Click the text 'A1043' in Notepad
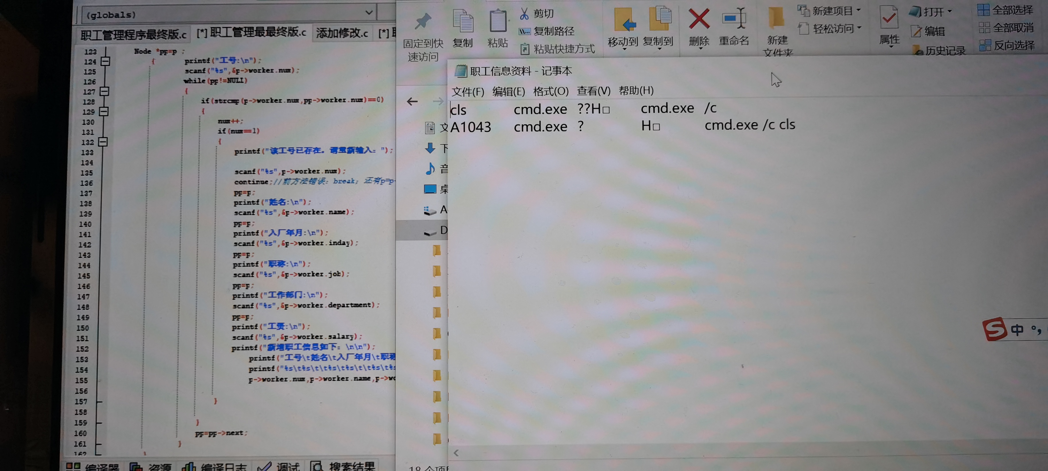This screenshot has height=471, width=1048. coord(470,127)
